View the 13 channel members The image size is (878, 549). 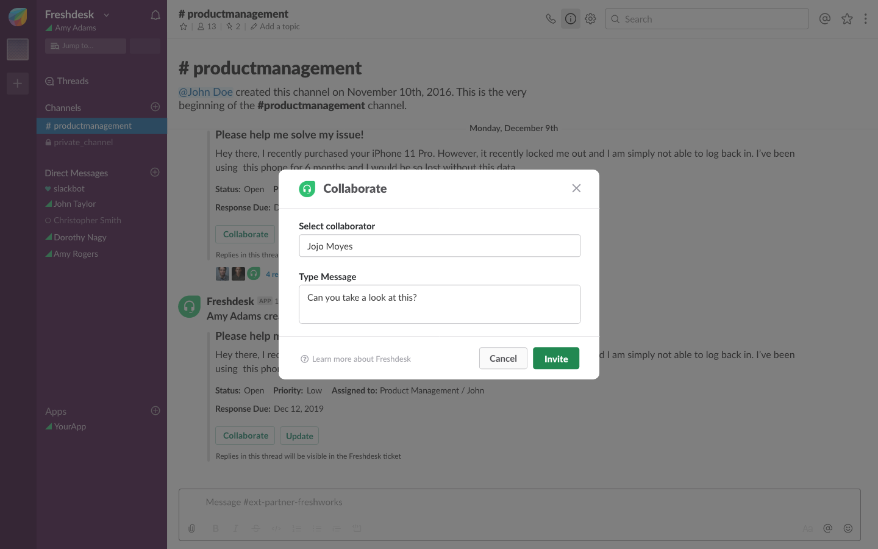coord(207,27)
